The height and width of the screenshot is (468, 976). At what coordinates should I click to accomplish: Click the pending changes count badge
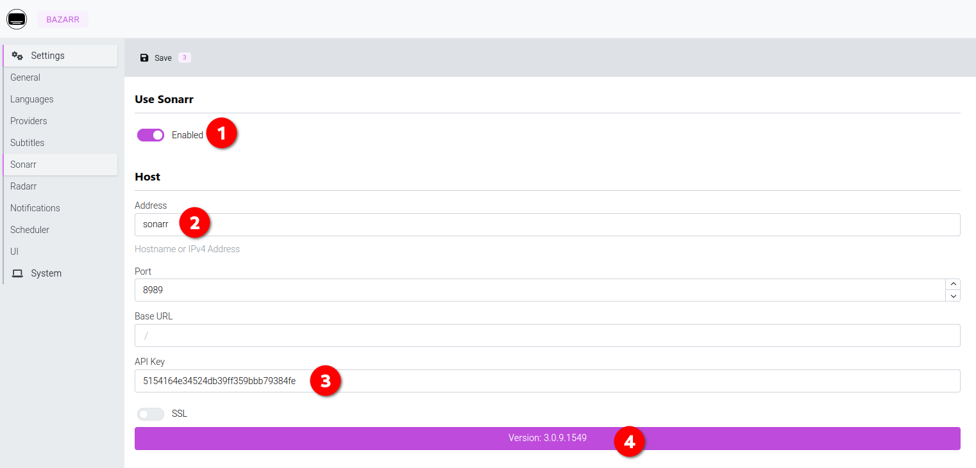184,58
